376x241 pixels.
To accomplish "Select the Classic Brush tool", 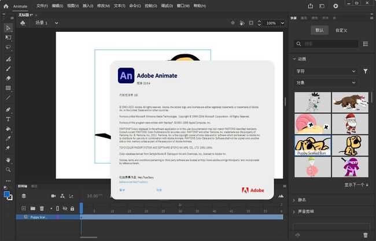I will 8,69.
